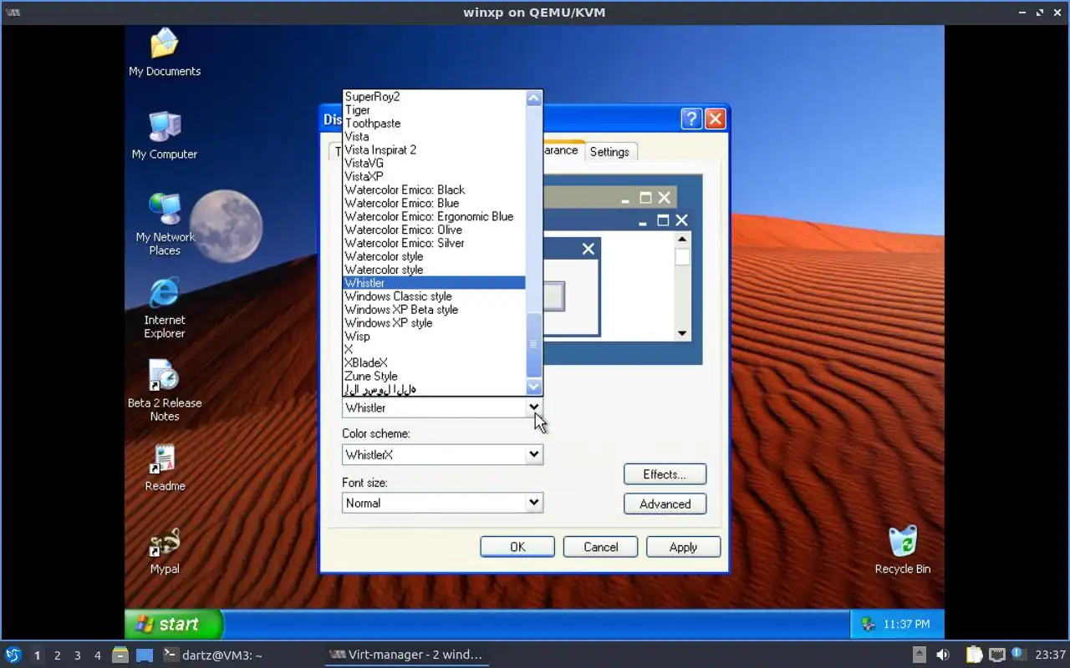Open My Network Places icon

coord(165,224)
